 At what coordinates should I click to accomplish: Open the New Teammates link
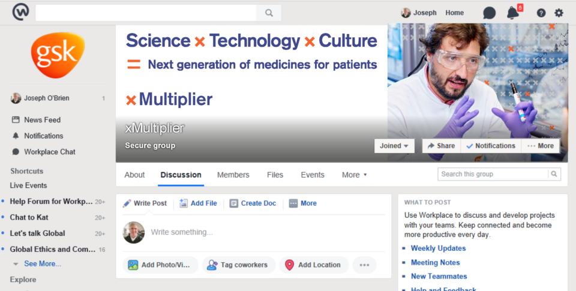(x=439, y=277)
